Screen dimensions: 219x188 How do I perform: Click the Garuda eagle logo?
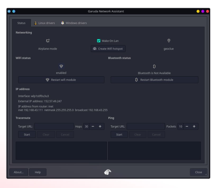pyautogui.click(x=108, y=172)
